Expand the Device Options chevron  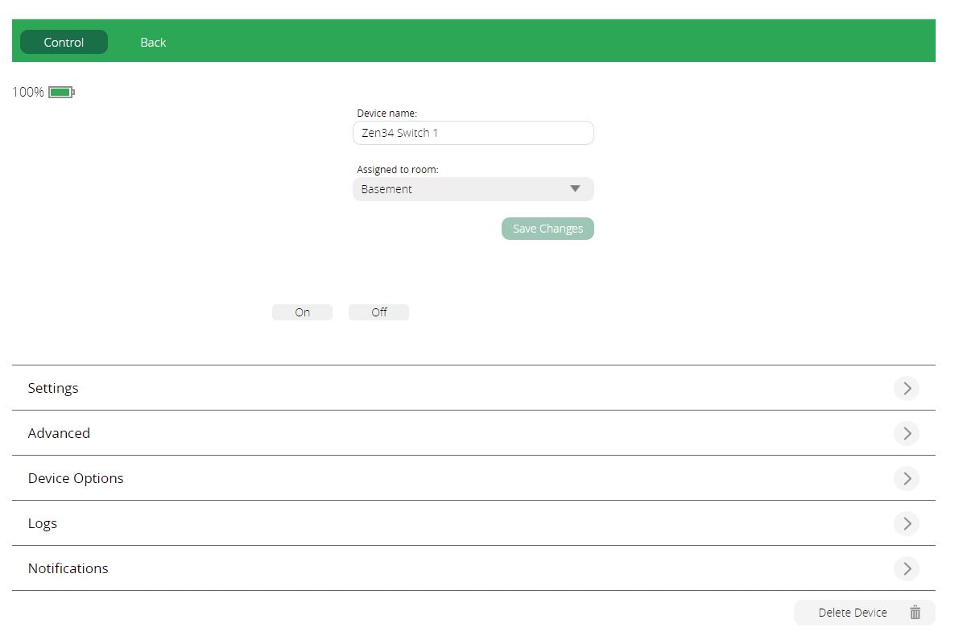[907, 478]
